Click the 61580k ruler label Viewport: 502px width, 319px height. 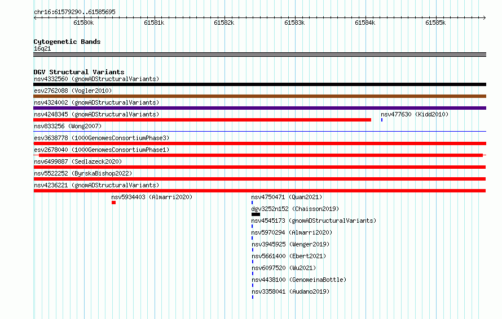[x=83, y=23]
